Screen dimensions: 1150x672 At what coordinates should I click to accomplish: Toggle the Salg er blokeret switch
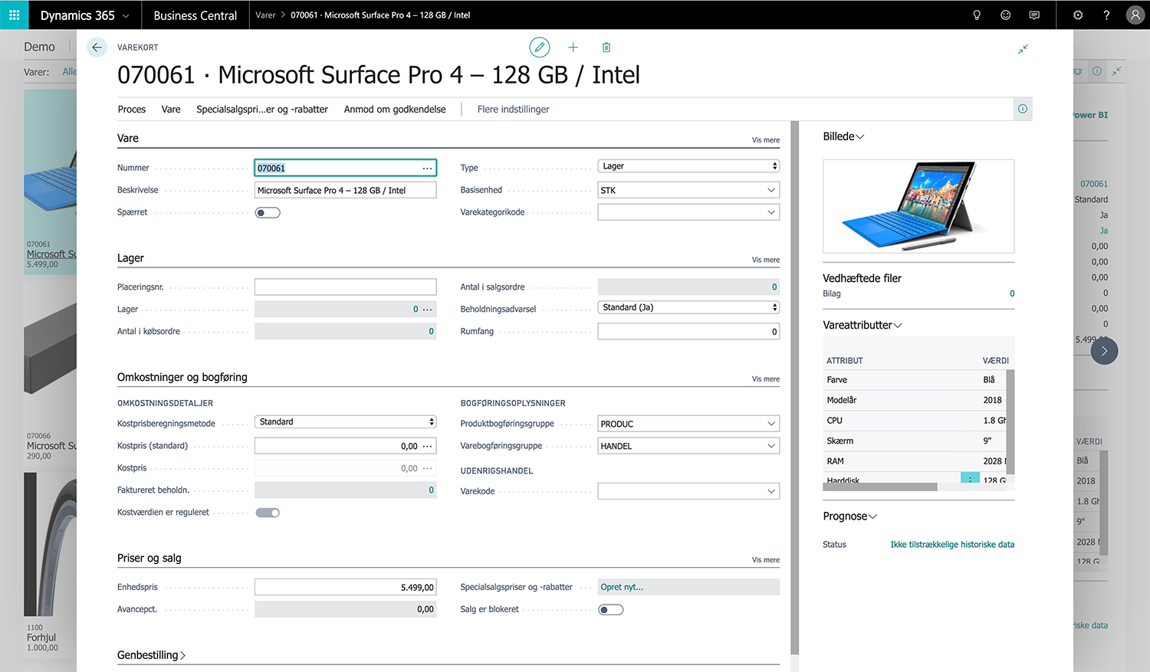[x=611, y=610]
